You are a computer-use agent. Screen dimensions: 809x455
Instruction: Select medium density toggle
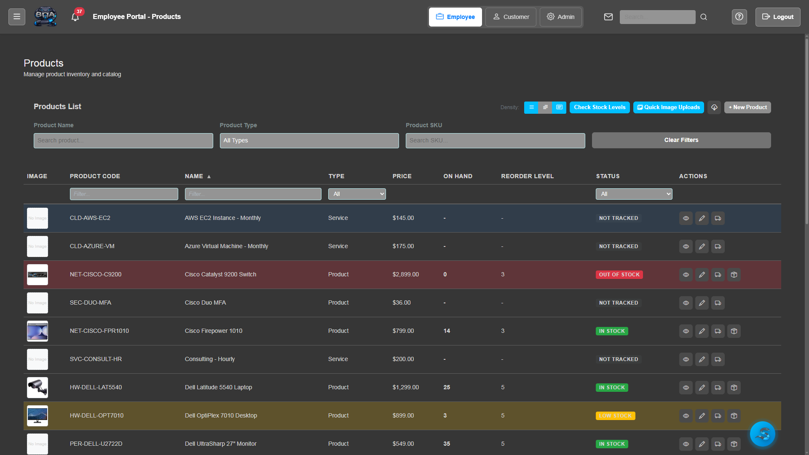coord(545,107)
